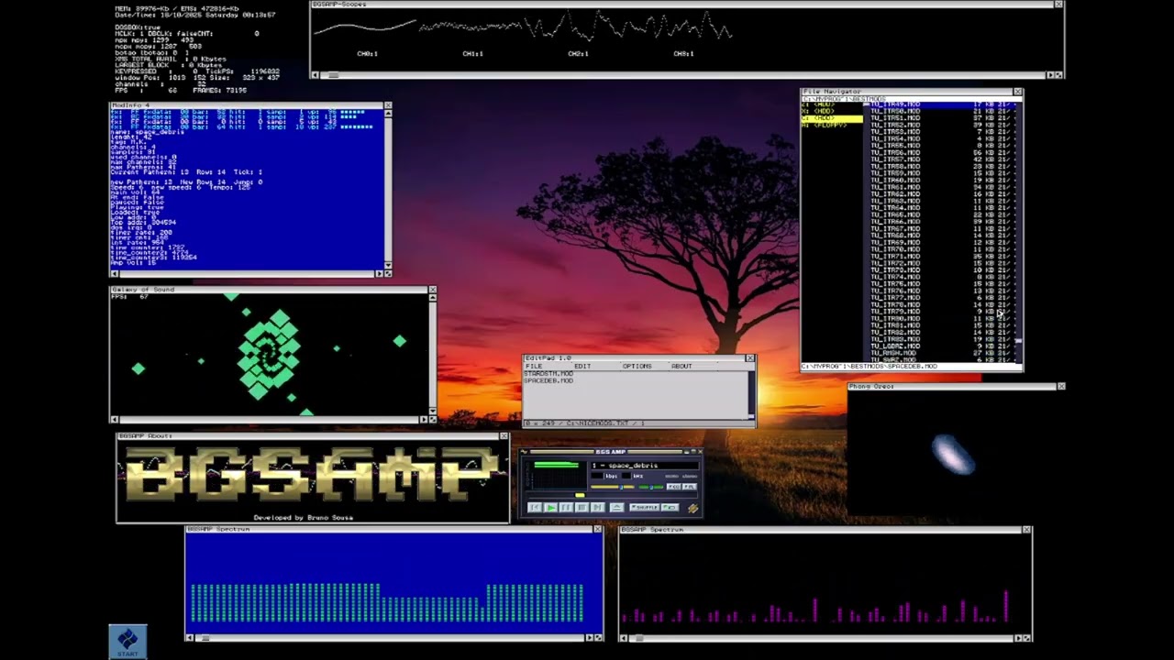Click the green balance slider in BGS AMP
Screen dimensions: 1174x660
(x=651, y=487)
